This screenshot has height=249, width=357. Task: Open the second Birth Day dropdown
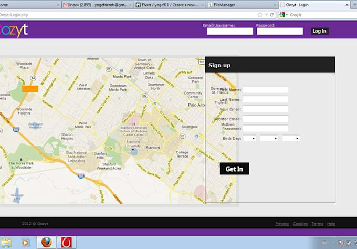coord(269,138)
